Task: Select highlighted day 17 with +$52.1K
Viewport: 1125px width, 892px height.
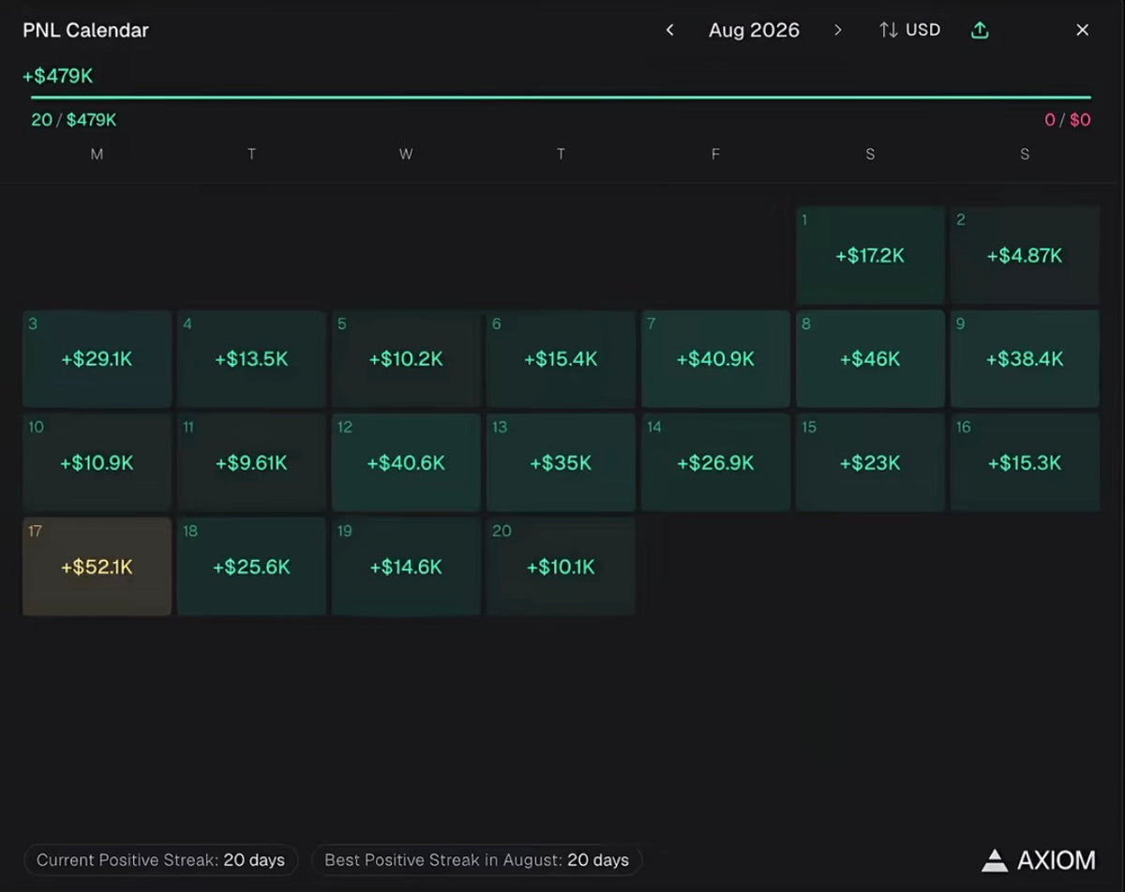Action: pyautogui.click(x=97, y=567)
